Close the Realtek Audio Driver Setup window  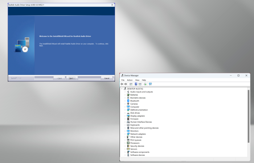pyautogui.click(x=112, y=5)
